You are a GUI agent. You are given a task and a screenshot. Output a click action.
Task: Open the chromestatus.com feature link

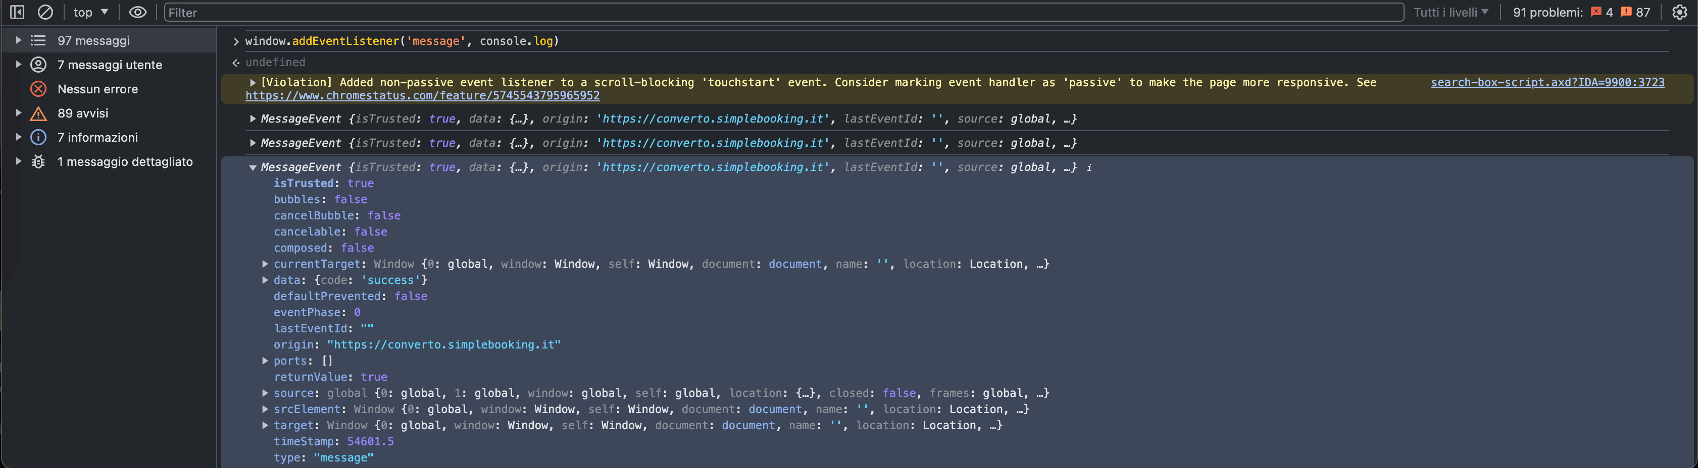[423, 95]
